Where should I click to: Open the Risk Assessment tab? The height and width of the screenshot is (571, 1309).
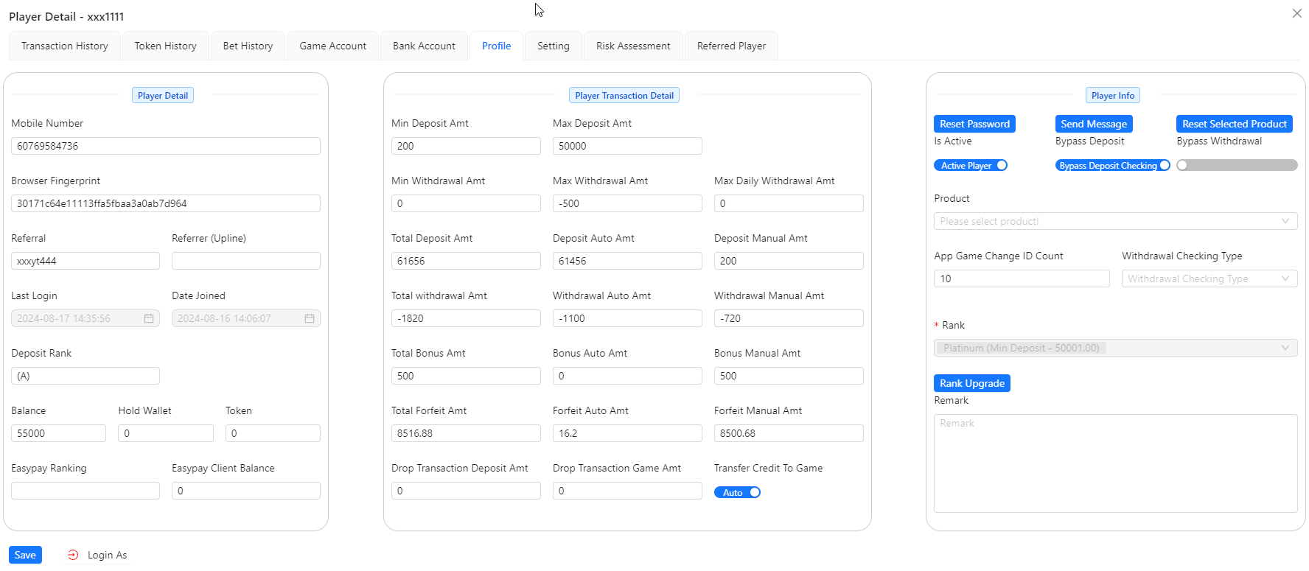[x=632, y=46]
